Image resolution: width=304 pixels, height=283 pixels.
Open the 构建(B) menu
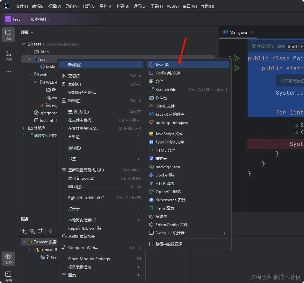click(x=123, y=6)
